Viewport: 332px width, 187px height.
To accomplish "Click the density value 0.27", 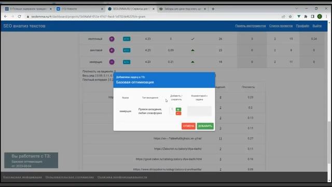I will 250,139.
